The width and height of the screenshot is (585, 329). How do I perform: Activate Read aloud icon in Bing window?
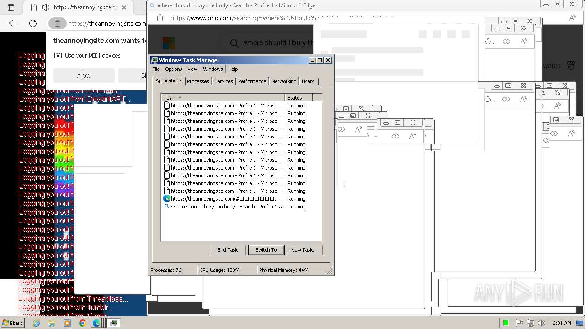573,18
